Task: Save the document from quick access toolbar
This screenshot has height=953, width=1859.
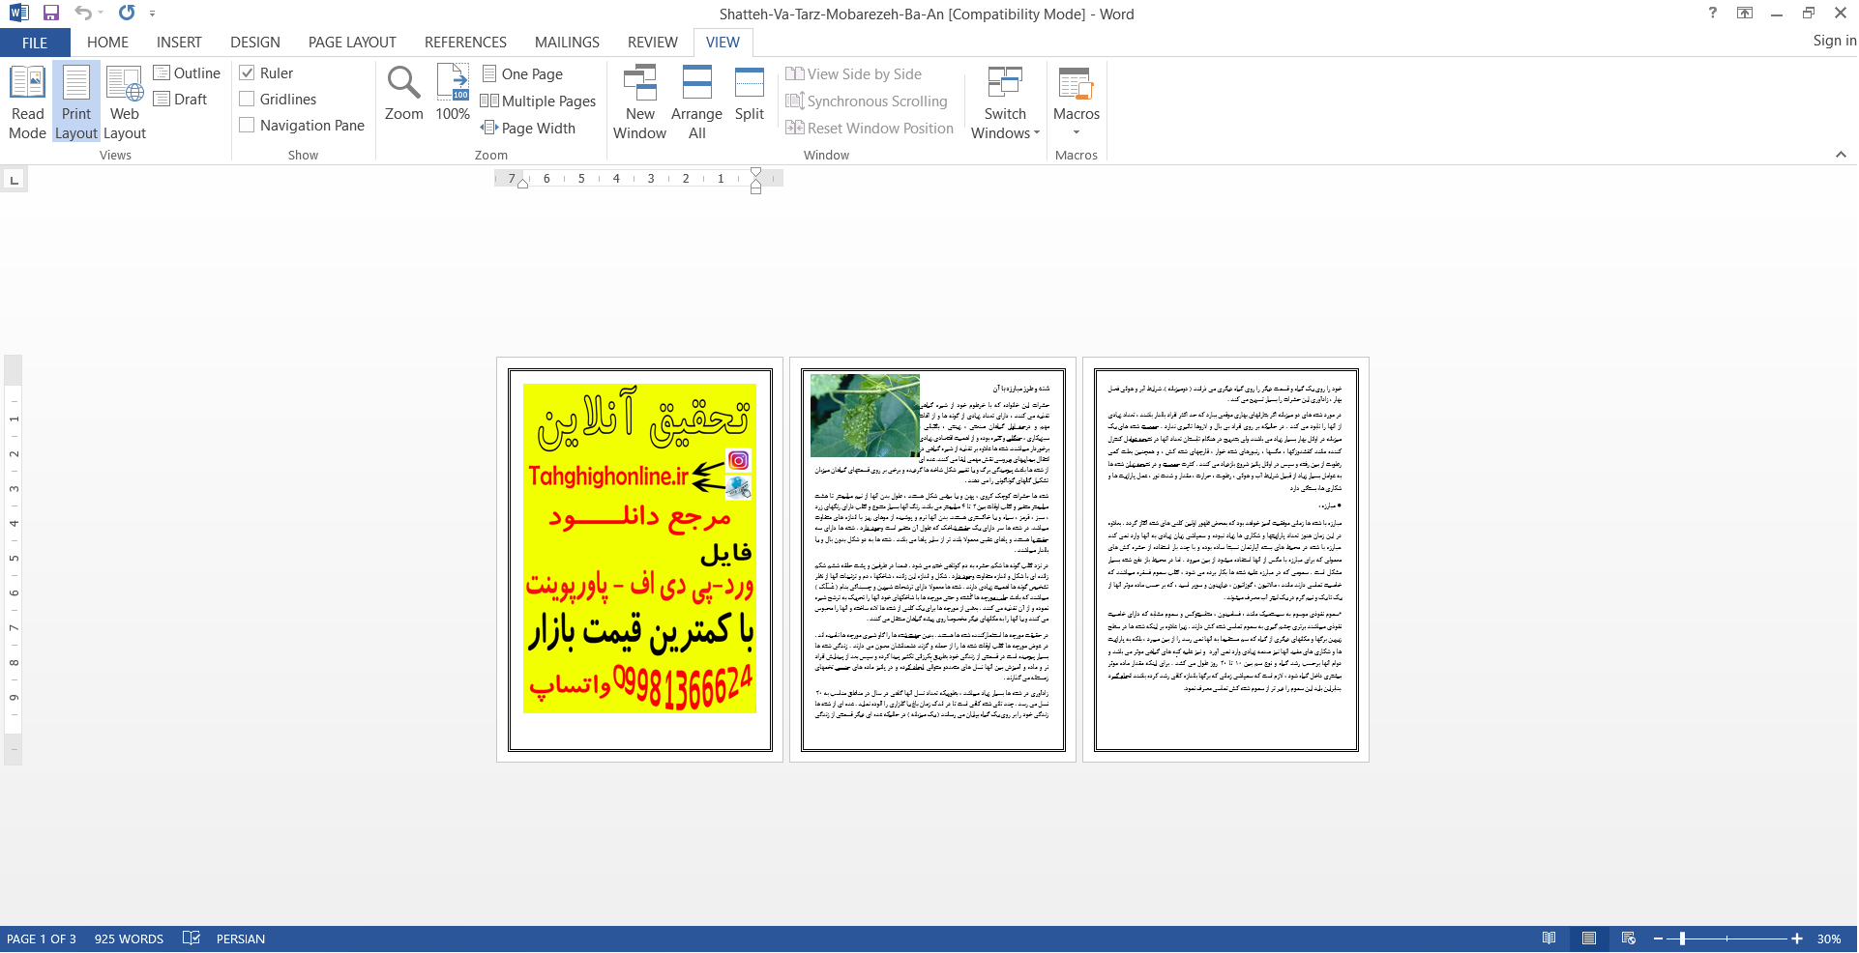Action: [x=51, y=14]
